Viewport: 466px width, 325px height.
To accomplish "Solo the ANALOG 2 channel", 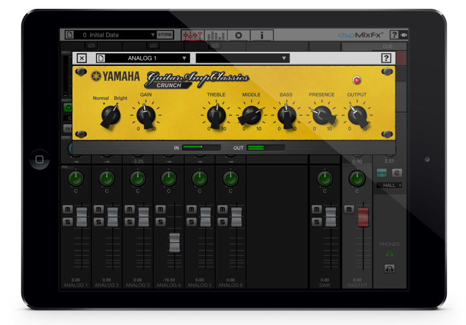I will [x=98, y=222].
